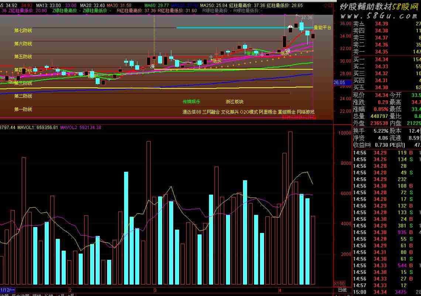Click the 第二防线 defense line label
This screenshot has width=421, height=296.
pyautogui.click(x=23, y=96)
